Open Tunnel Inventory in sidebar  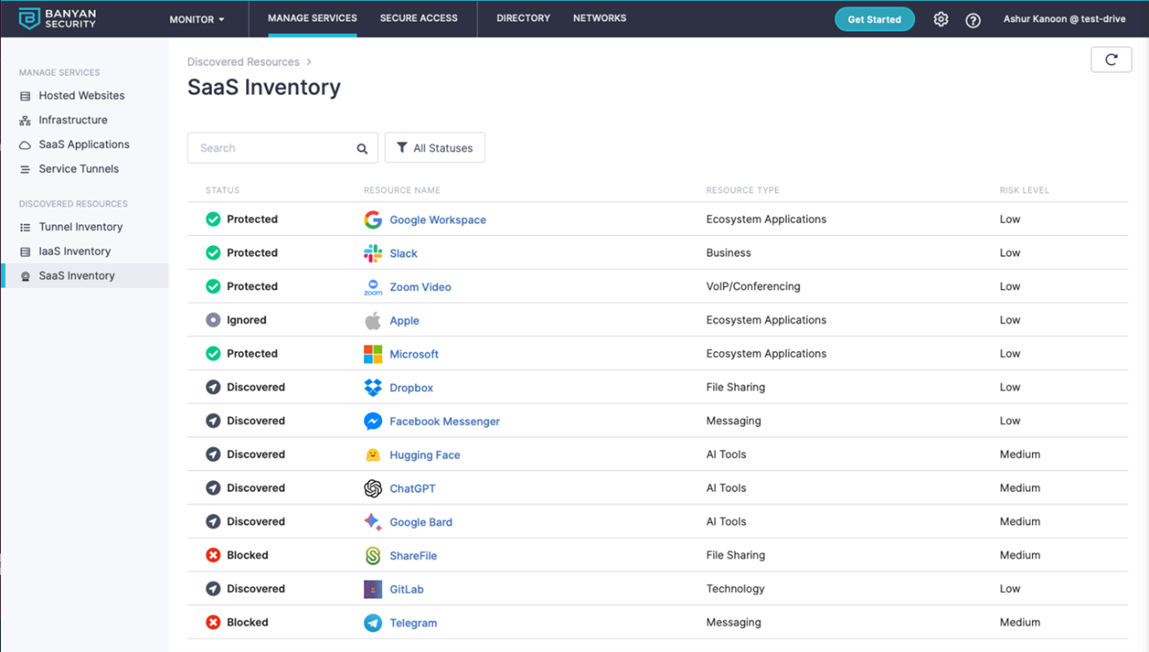click(x=80, y=227)
